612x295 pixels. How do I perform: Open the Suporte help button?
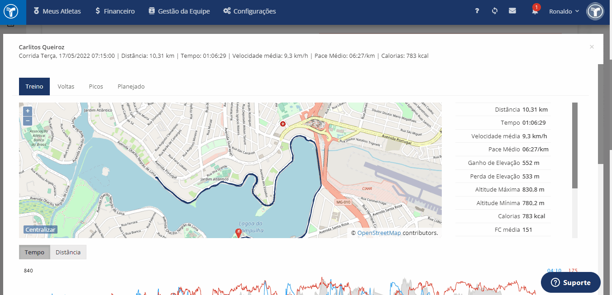pos(571,282)
